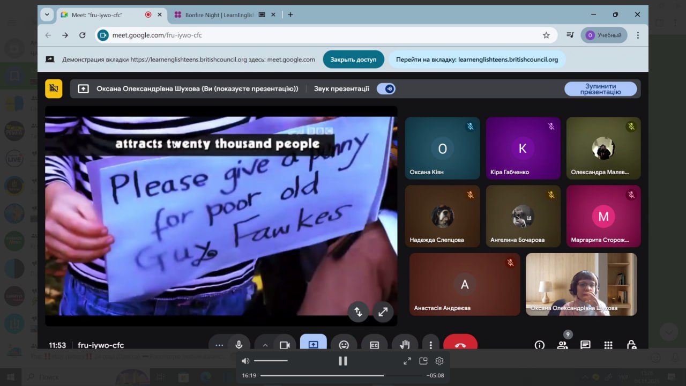The width and height of the screenshot is (686, 386).
Task: Open the activities grid icon
Action: (608, 345)
